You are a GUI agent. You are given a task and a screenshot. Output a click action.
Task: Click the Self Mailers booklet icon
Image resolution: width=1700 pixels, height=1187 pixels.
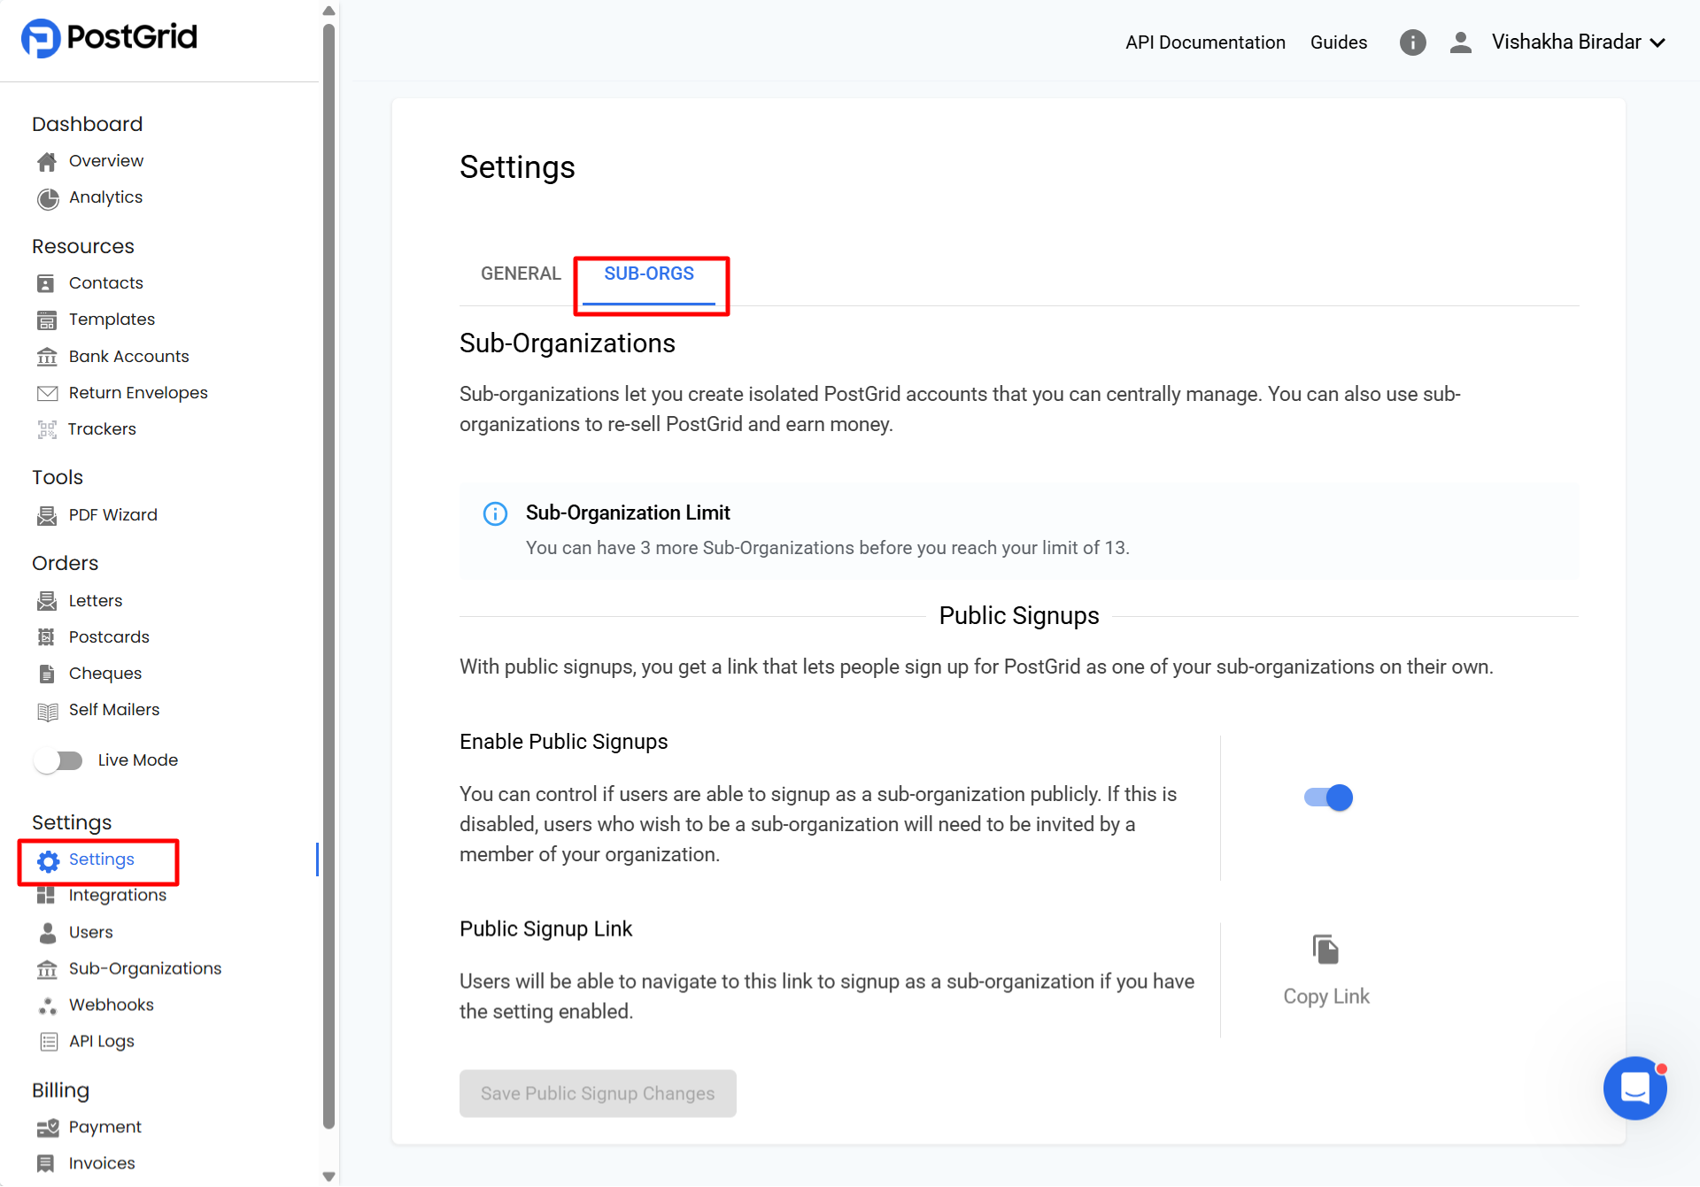[x=47, y=711]
